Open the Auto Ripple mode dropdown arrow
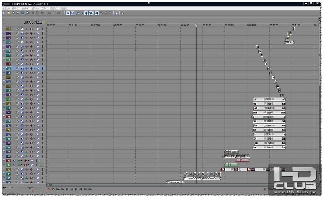This screenshot has height=198, width=324. pos(82,13)
